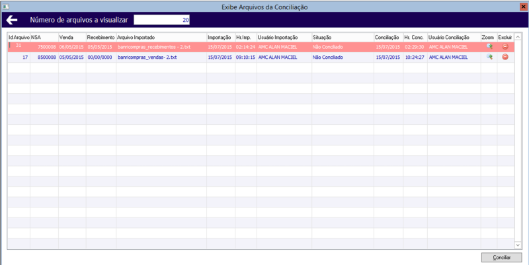Click import time 02:14:24
Screen dimensions: 529x265
[245, 47]
